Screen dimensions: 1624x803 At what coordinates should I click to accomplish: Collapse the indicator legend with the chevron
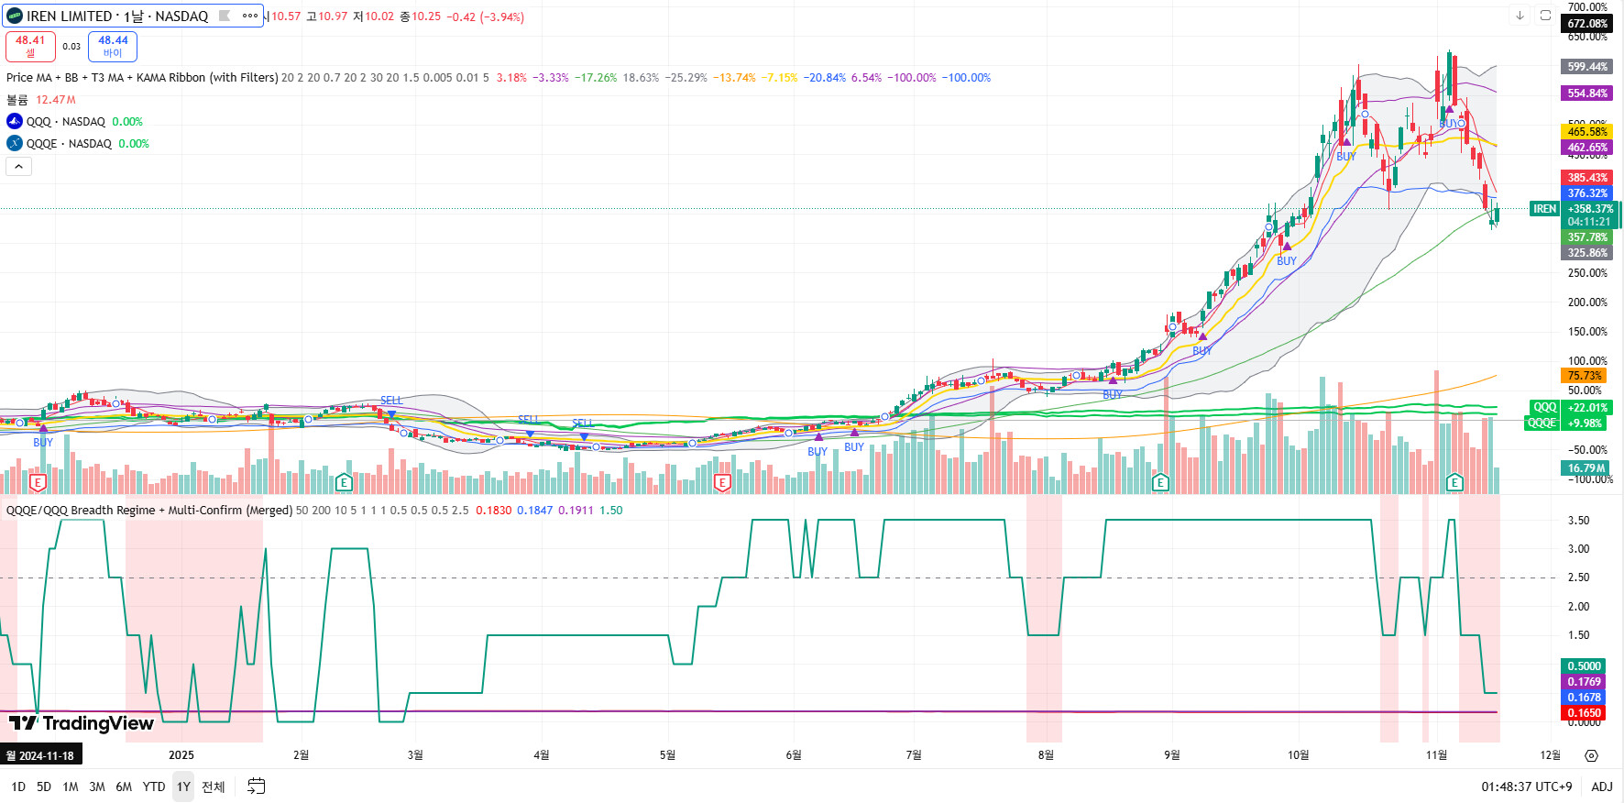(x=18, y=166)
